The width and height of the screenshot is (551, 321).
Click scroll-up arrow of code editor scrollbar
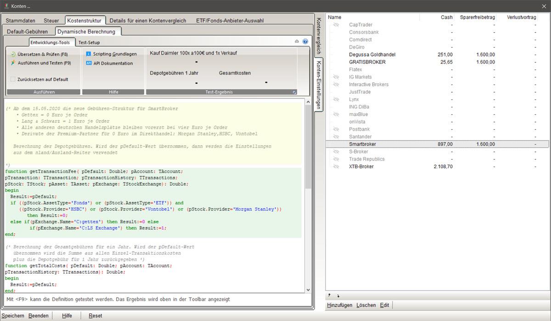point(308,102)
